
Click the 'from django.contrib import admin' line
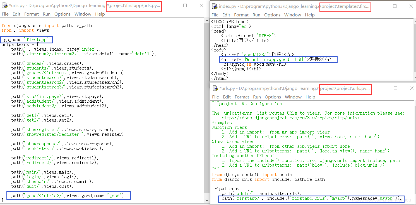[x=252, y=175]
